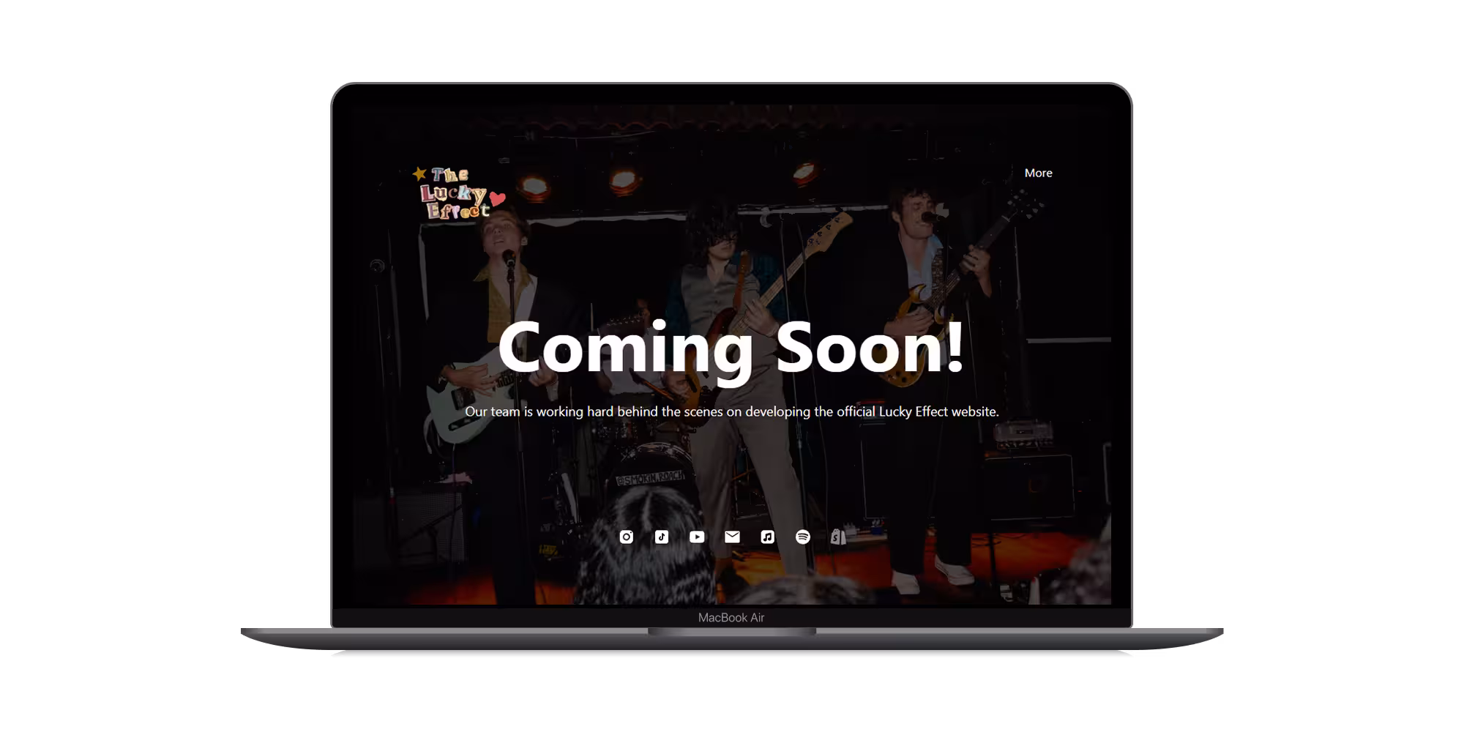Screen dimensions: 1464x732
Task: Click the email envelope icon
Action: click(x=732, y=537)
